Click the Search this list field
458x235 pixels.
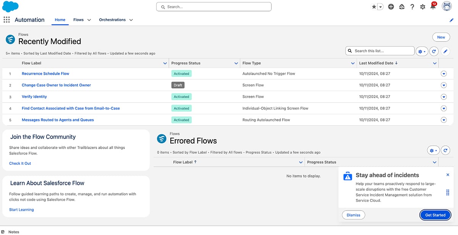pos(380,51)
